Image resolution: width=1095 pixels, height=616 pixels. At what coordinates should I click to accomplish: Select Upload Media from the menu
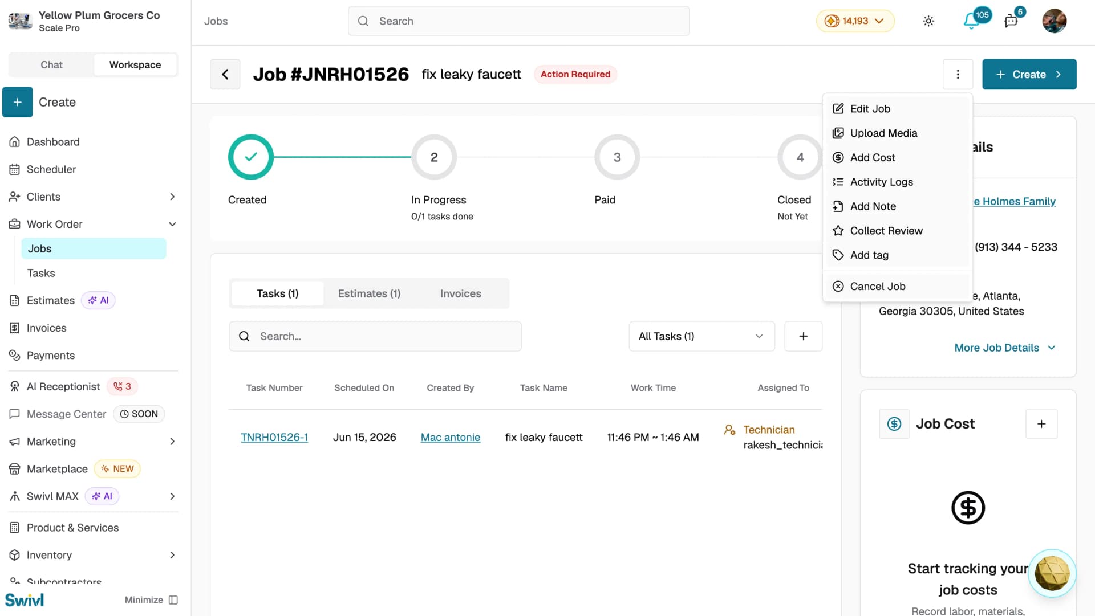[x=897, y=133]
